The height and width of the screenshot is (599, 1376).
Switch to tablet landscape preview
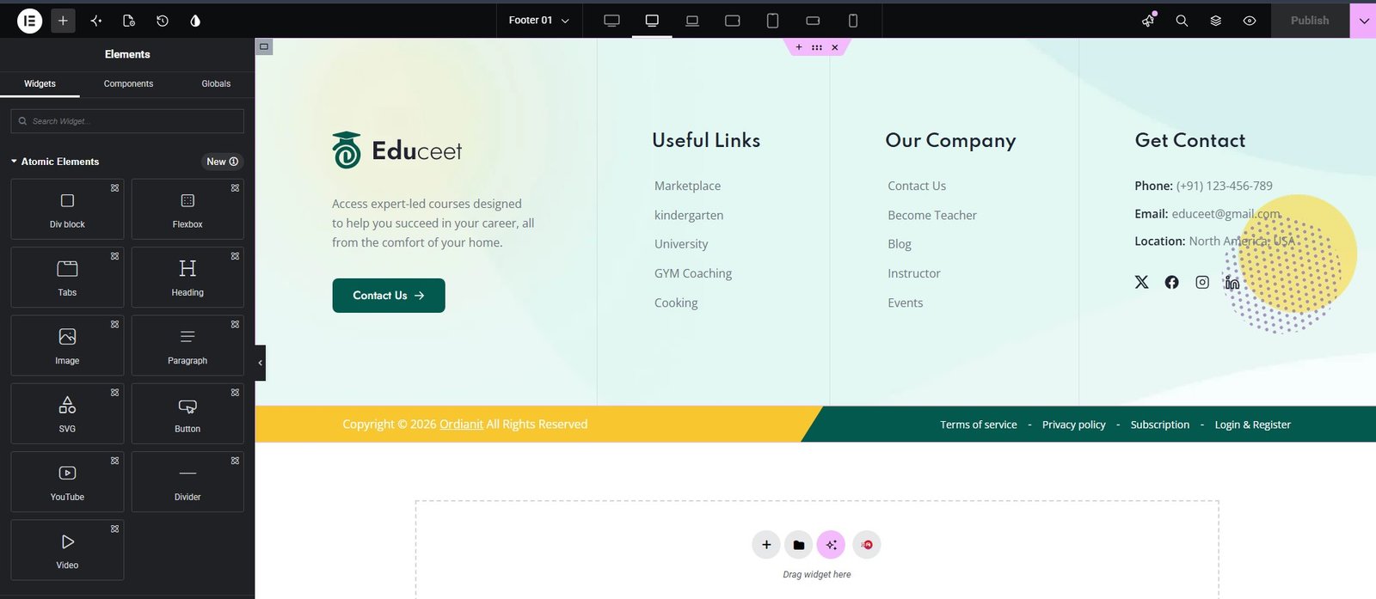click(733, 21)
